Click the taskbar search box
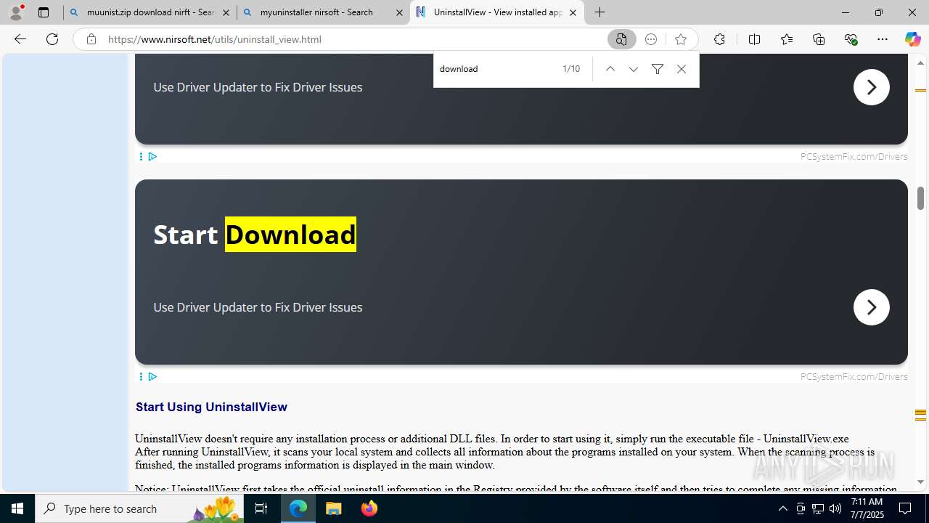This screenshot has height=523, width=929. pos(139,508)
